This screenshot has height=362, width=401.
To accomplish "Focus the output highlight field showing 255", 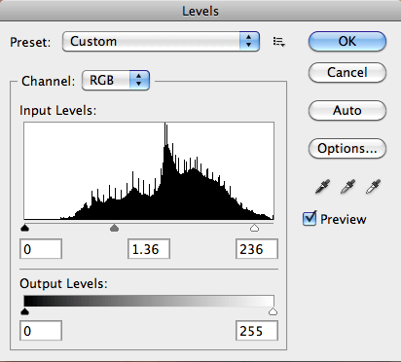I will click(257, 331).
